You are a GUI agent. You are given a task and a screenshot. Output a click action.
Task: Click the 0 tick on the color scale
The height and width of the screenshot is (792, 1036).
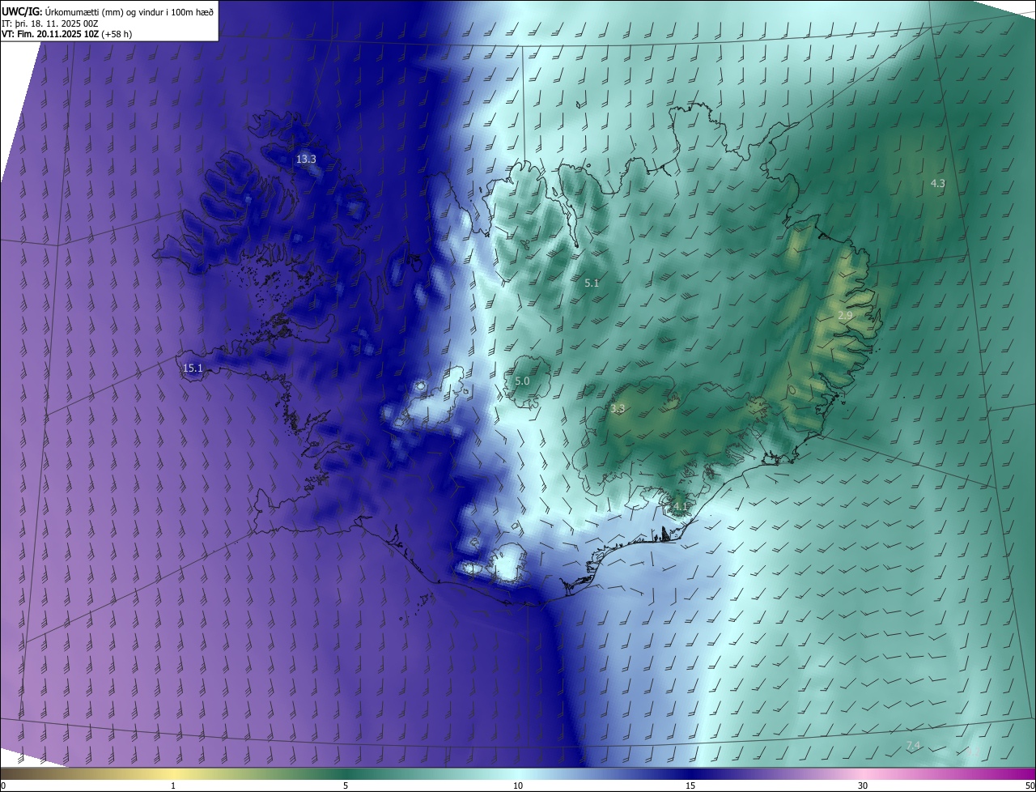point(3,786)
